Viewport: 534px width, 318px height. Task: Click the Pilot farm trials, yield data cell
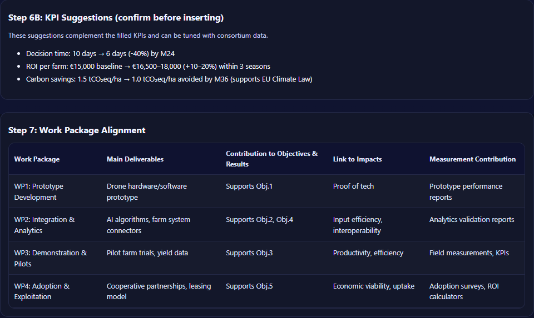(147, 253)
